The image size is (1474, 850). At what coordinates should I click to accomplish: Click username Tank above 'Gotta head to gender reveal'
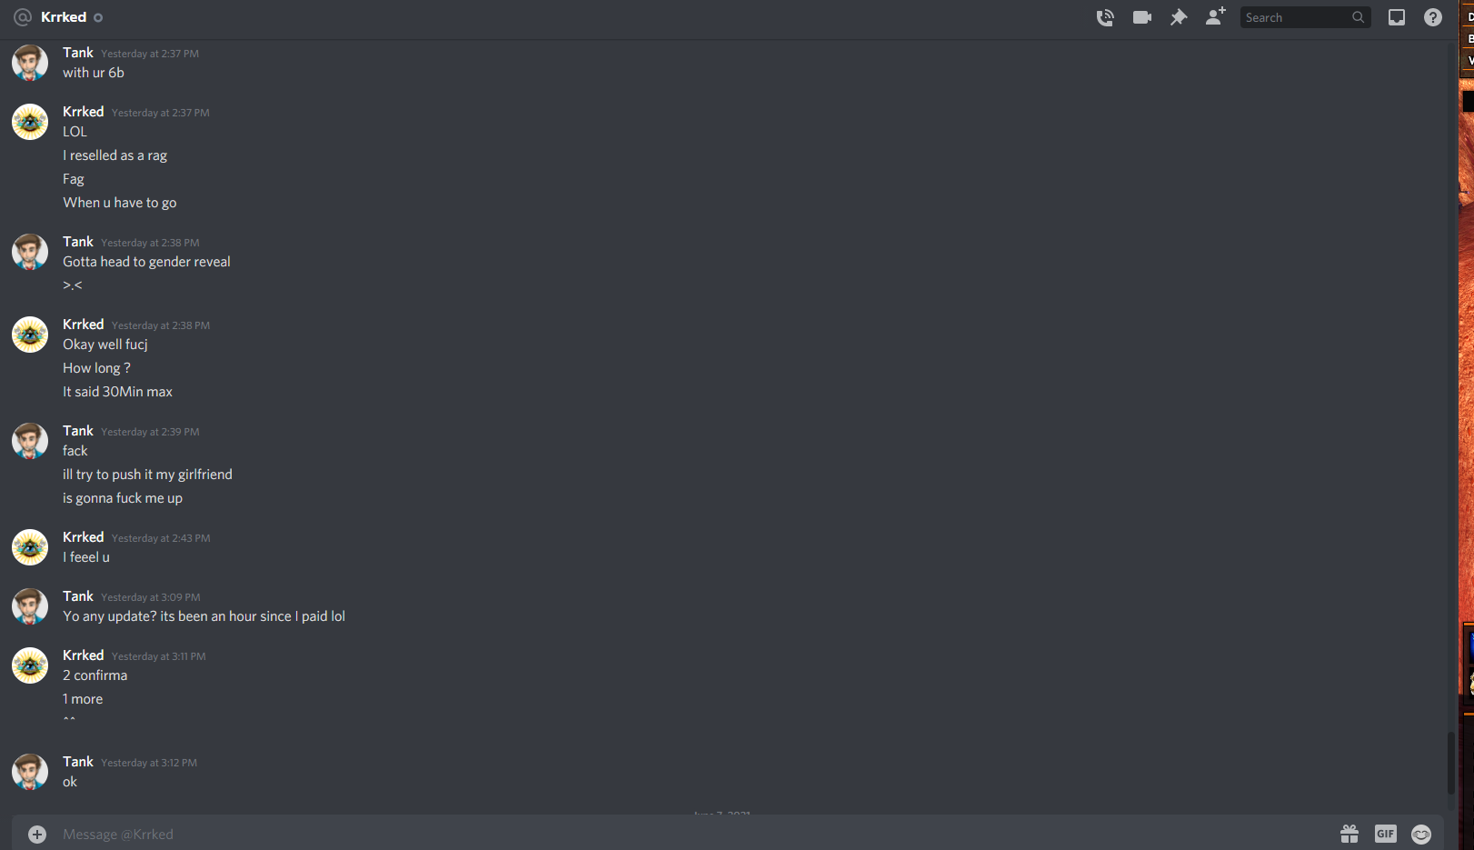(78, 242)
